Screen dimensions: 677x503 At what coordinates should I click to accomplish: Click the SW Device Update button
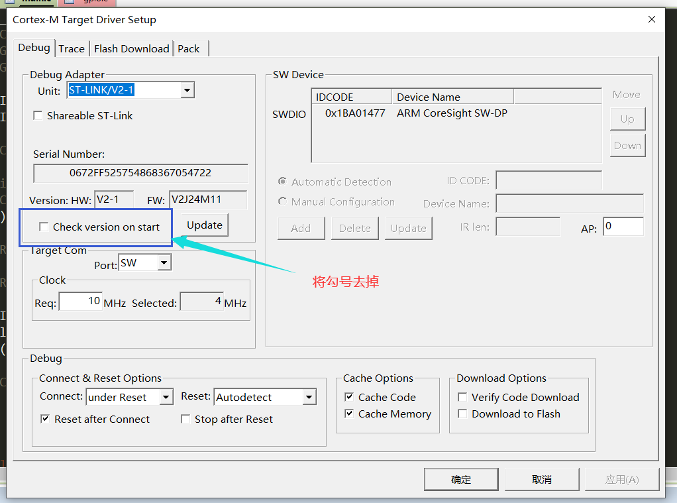pyautogui.click(x=409, y=228)
